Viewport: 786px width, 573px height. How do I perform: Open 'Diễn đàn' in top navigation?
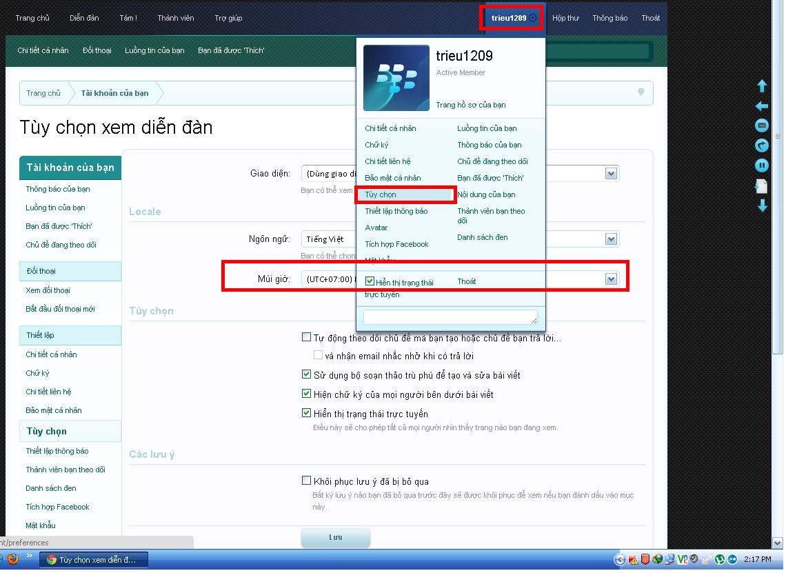click(x=84, y=18)
